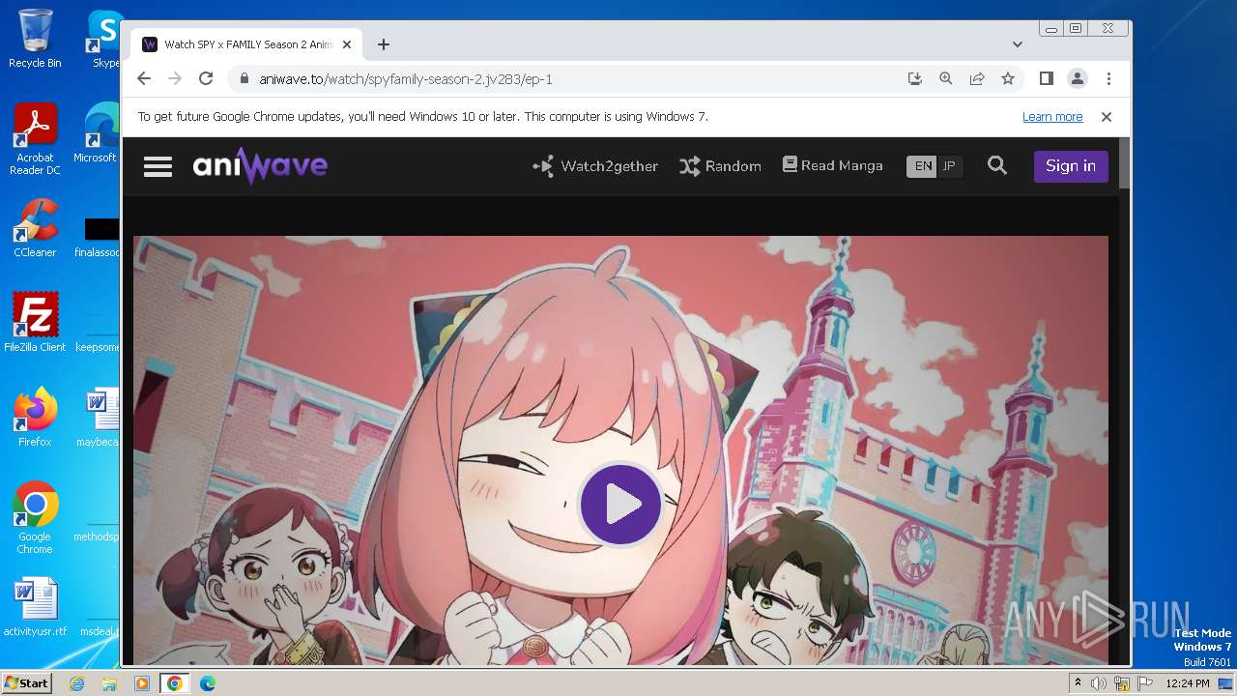1237x696 pixels.
Task: Bookmark this tab with the star
Action: tap(1008, 79)
